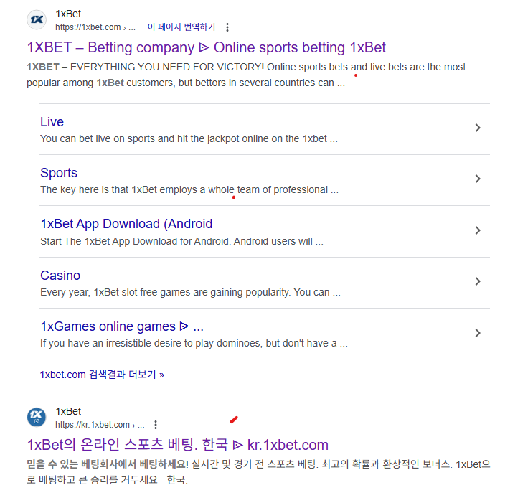Open the Casino sitelink title

click(60, 276)
